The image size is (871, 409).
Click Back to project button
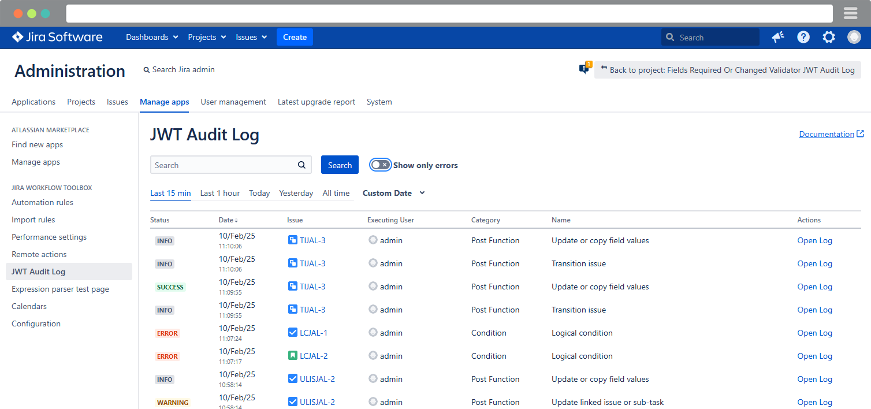[728, 69]
